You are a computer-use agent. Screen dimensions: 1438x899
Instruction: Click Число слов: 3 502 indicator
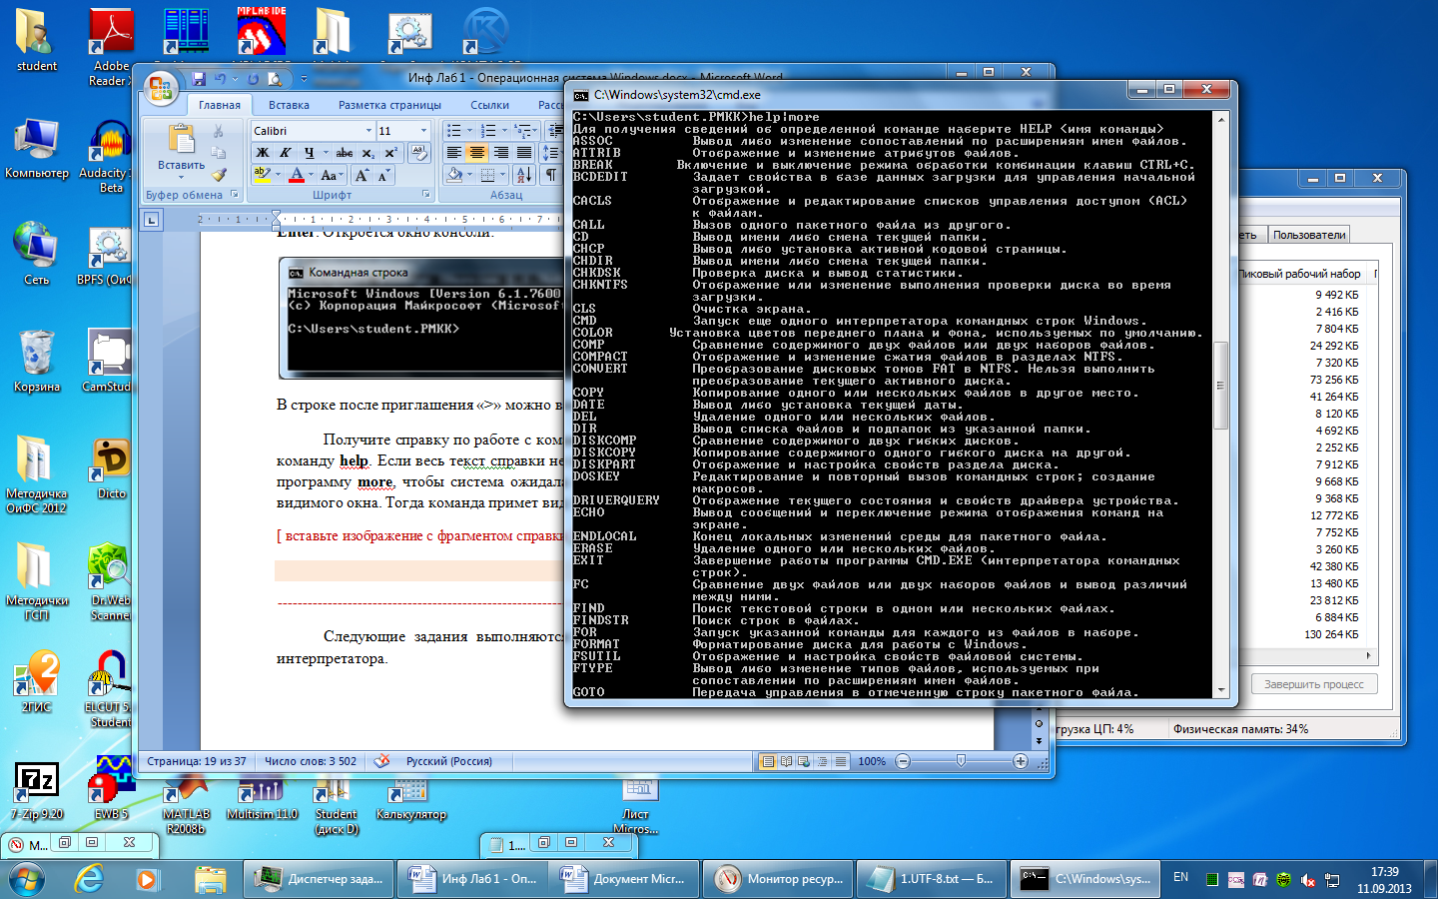(x=310, y=761)
